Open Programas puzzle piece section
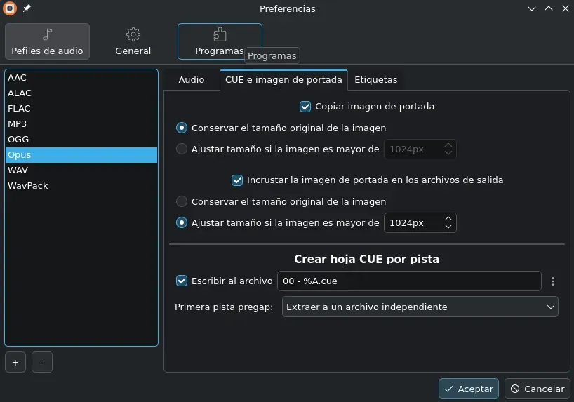 point(220,41)
